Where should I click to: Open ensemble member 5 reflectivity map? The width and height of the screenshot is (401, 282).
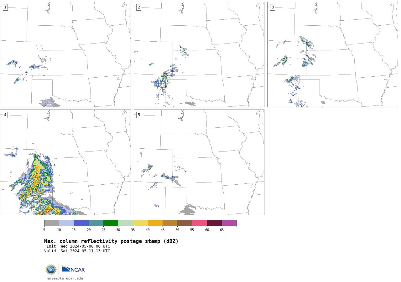(199, 162)
